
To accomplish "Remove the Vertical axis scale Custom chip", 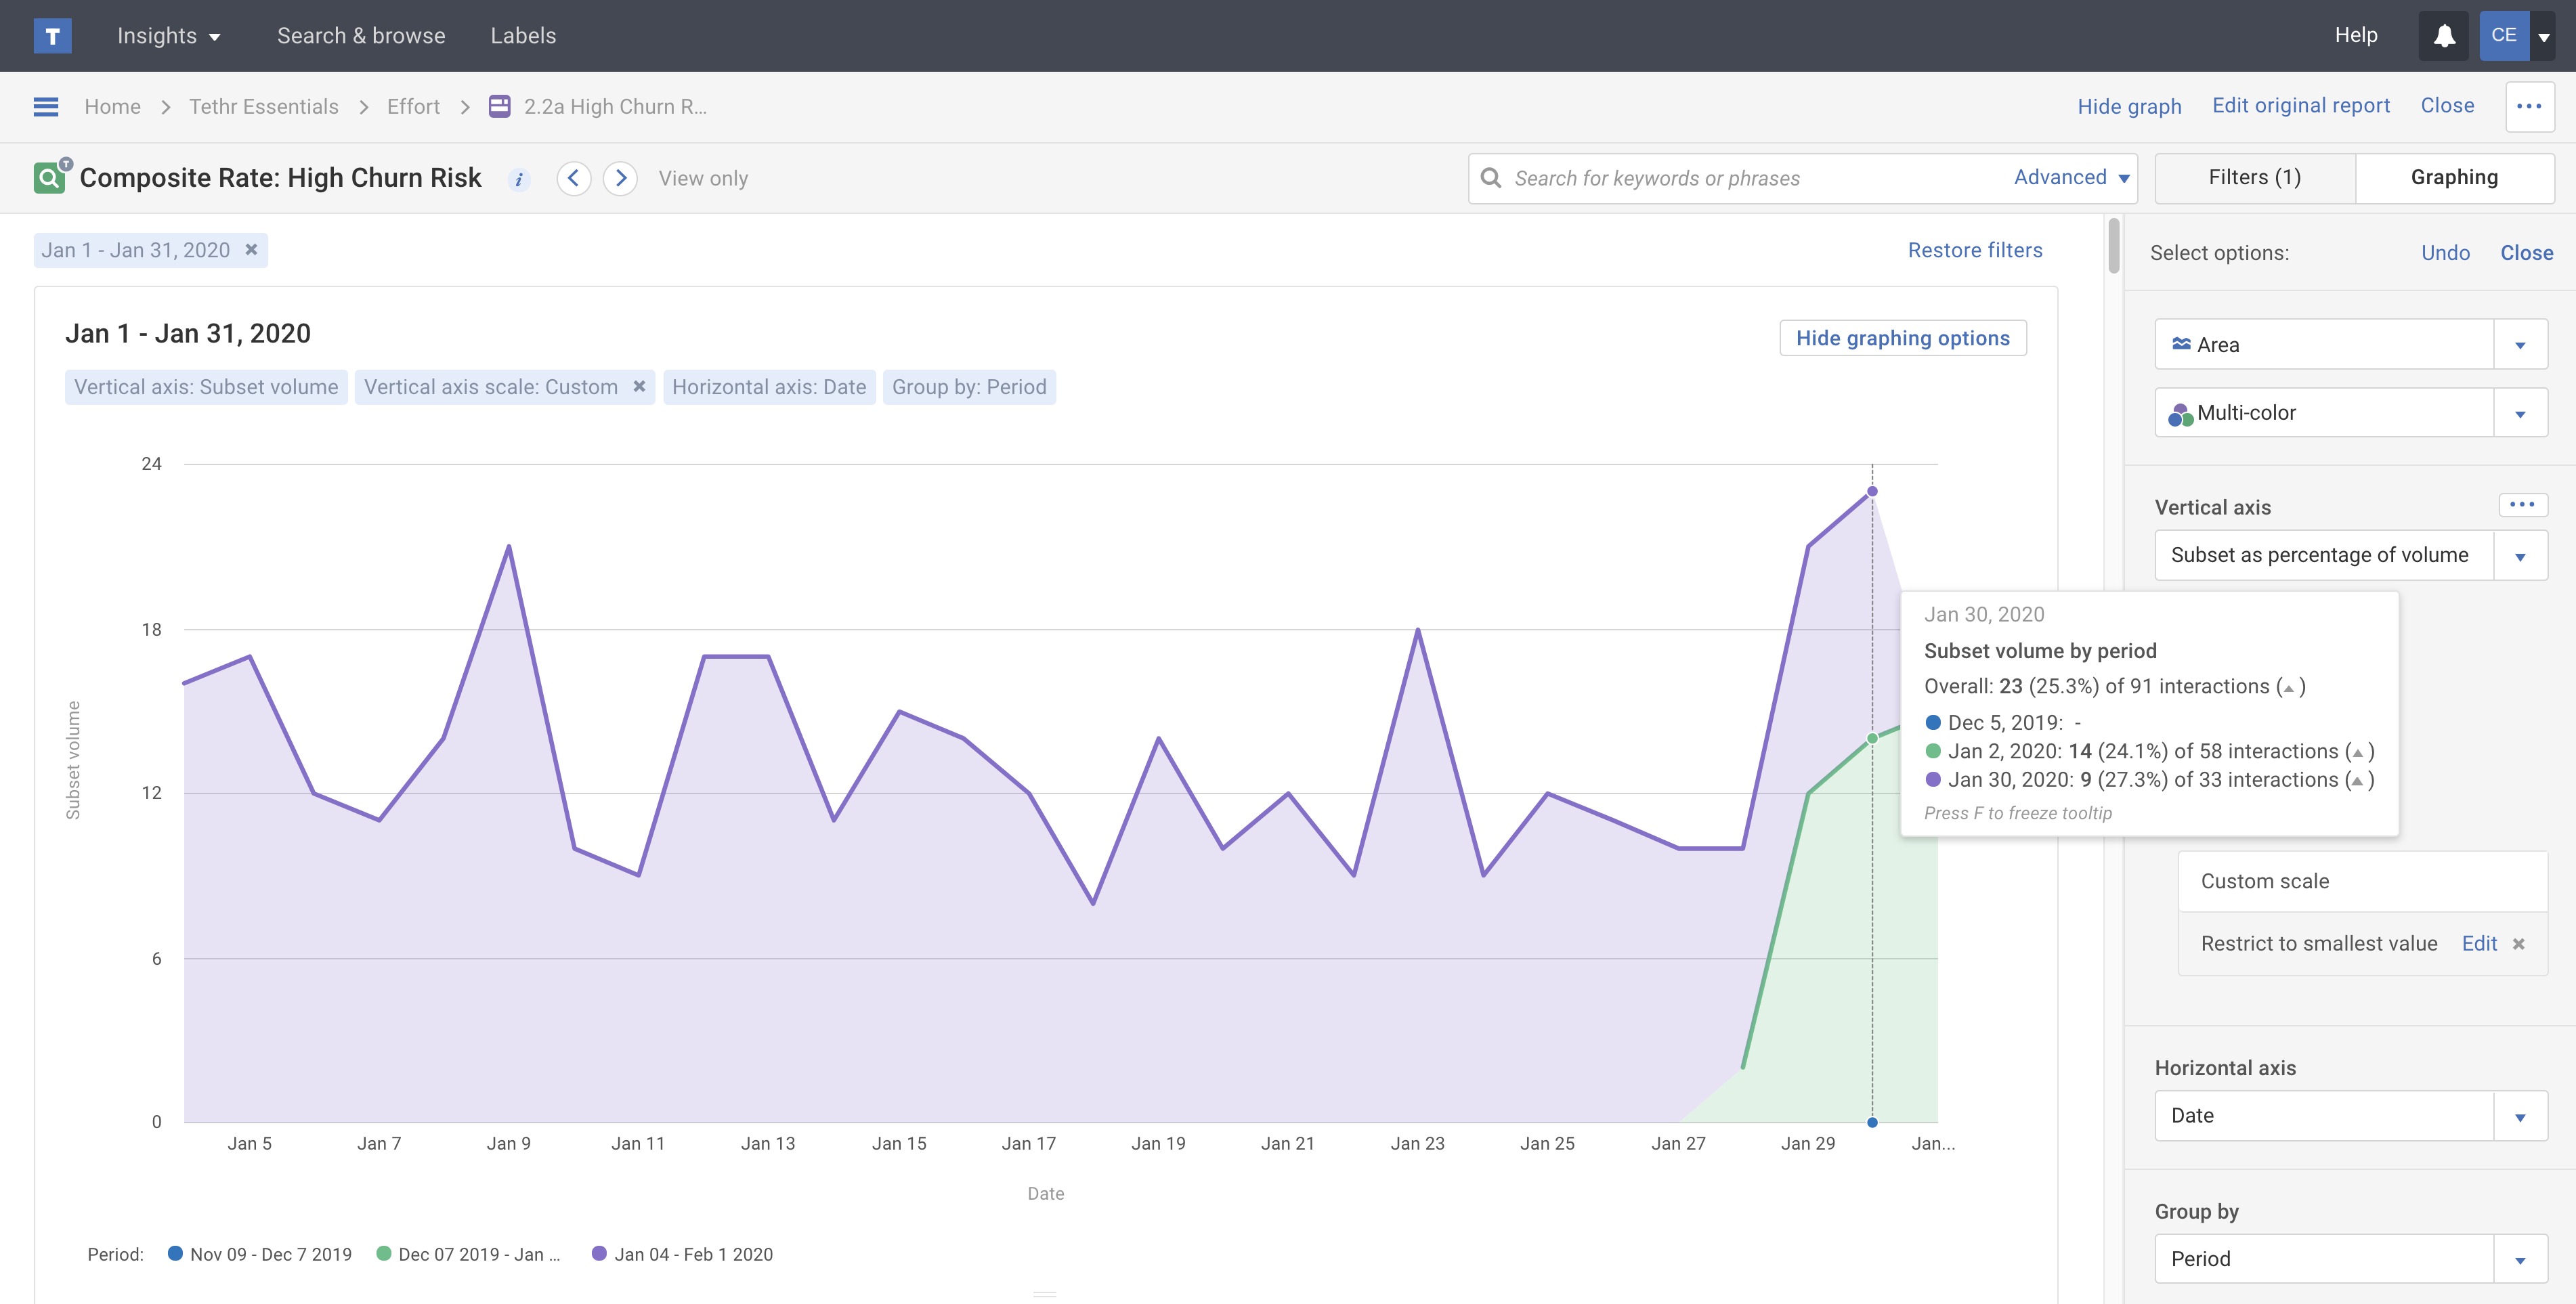I will (639, 387).
